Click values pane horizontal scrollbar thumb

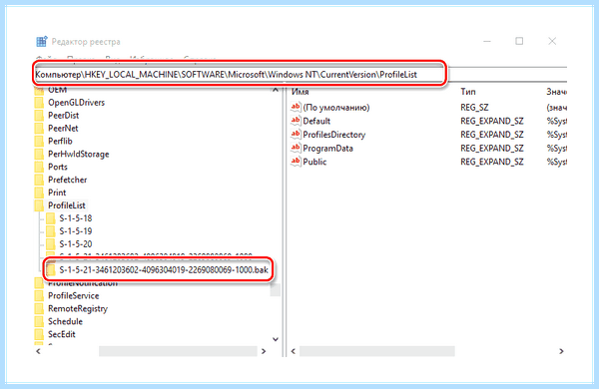tap(377, 351)
